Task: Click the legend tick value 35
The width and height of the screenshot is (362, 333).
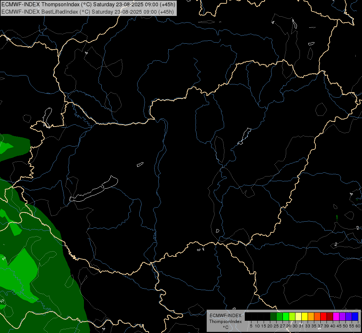Action: pyautogui.click(x=314, y=326)
